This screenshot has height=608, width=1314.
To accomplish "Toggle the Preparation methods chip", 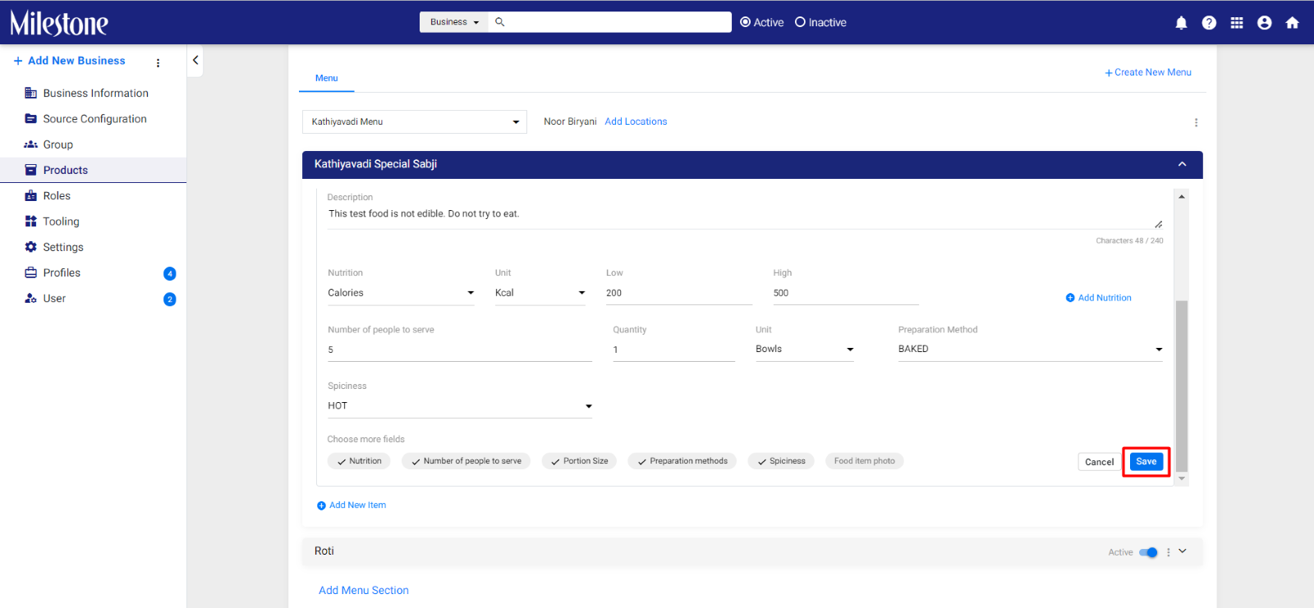I will coord(682,461).
